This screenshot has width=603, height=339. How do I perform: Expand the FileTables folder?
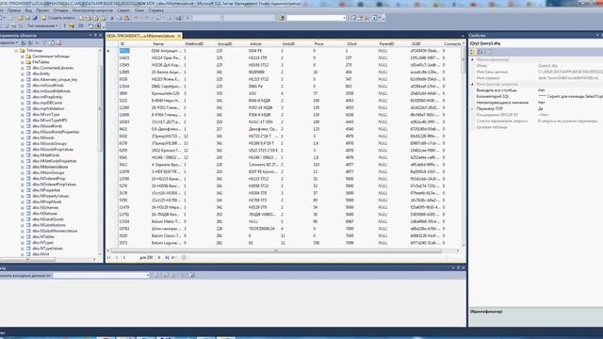click(x=23, y=62)
